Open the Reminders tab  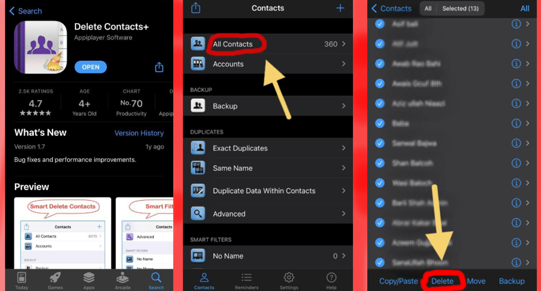[x=246, y=280]
